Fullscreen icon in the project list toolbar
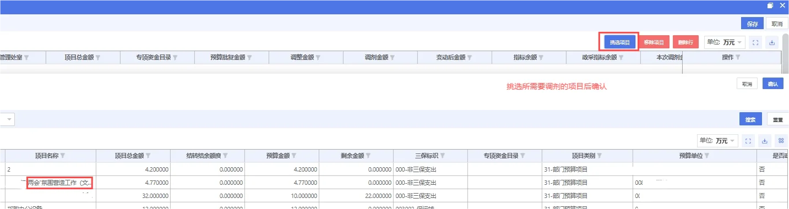The height and width of the screenshot is (209, 789). [748, 141]
